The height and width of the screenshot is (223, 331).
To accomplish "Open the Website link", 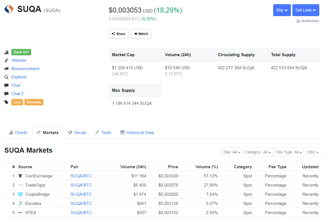I will click(x=19, y=60).
